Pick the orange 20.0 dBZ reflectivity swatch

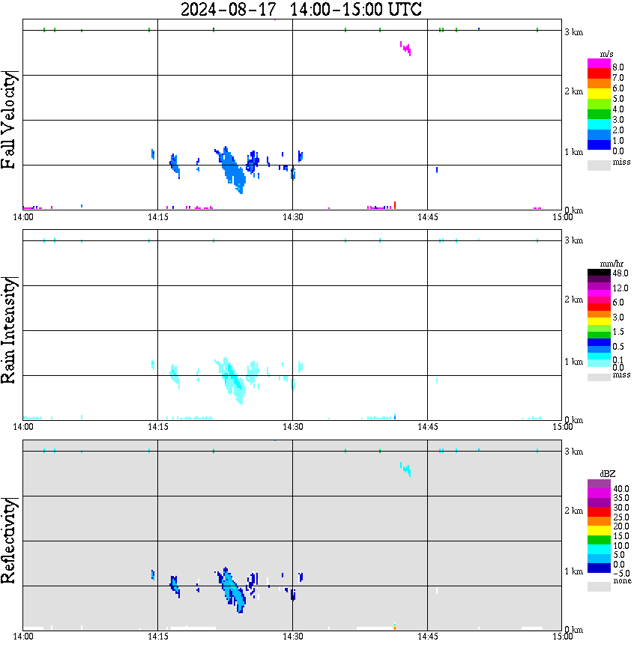coord(599,521)
